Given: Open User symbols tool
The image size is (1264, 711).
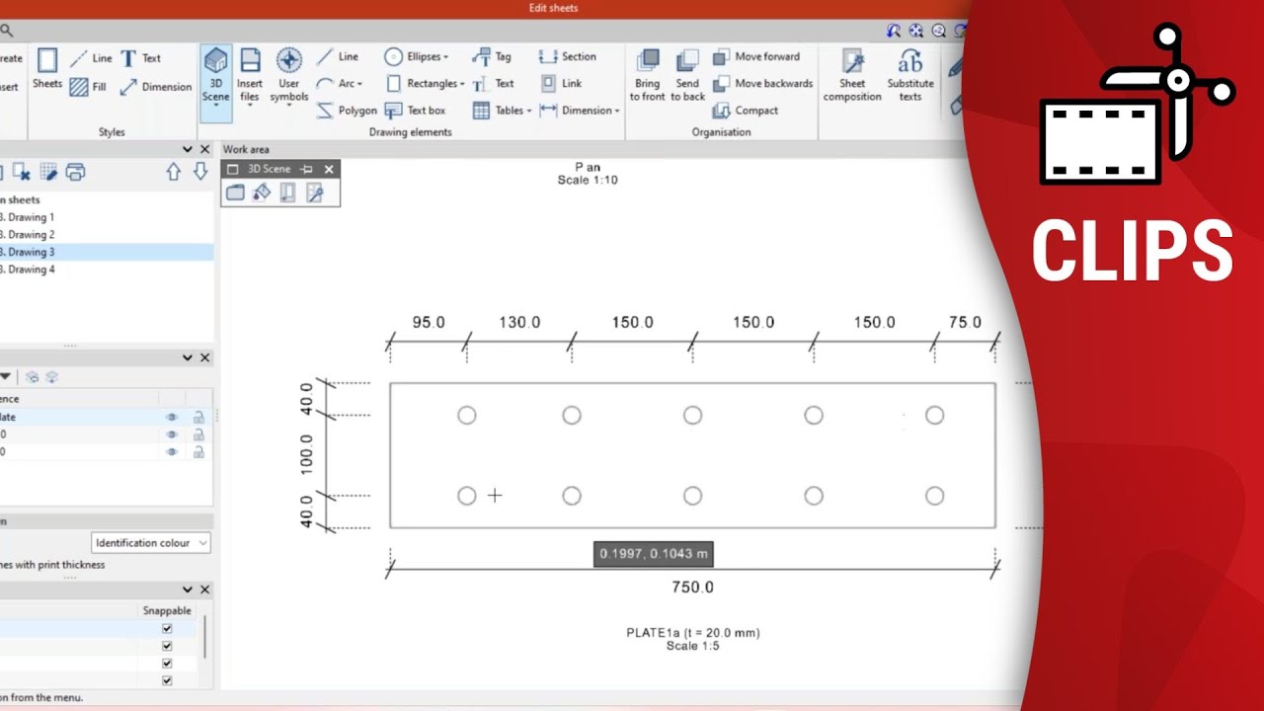Looking at the screenshot, I should pos(288,77).
